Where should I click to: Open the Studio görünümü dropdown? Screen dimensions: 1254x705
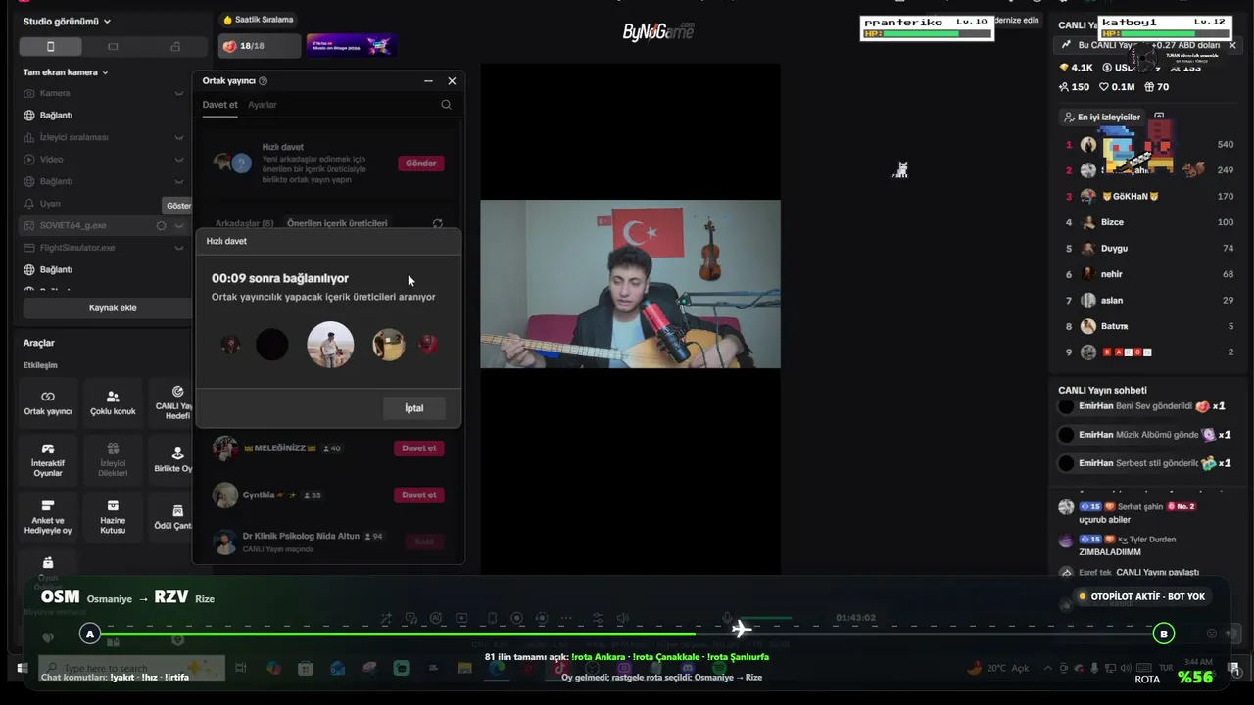pyautogui.click(x=67, y=22)
